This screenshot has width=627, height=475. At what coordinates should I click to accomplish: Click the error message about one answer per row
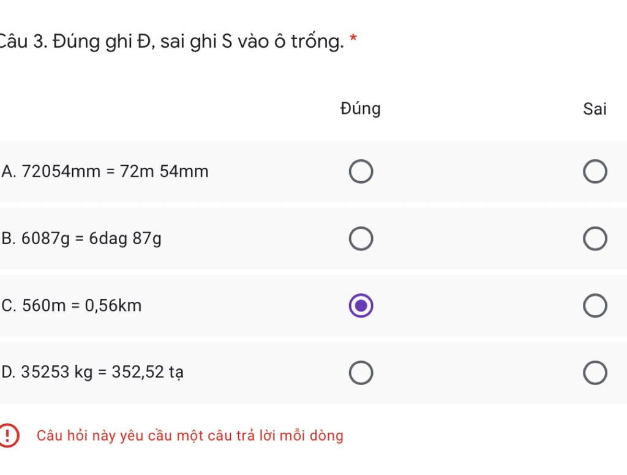tap(190, 435)
